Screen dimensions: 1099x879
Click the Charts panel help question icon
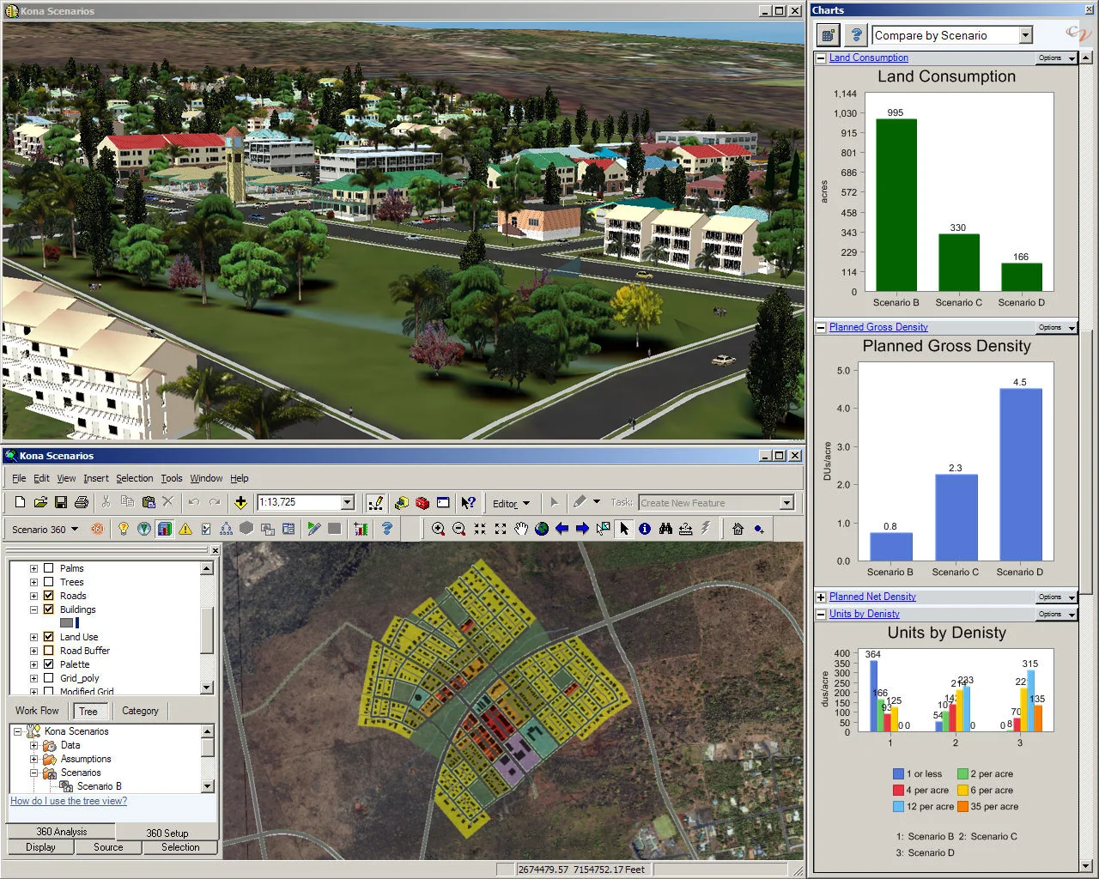click(856, 35)
